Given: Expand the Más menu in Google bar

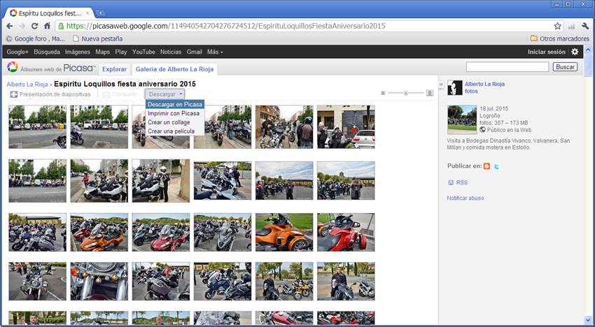Looking at the screenshot, I should pyautogui.click(x=215, y=52).
